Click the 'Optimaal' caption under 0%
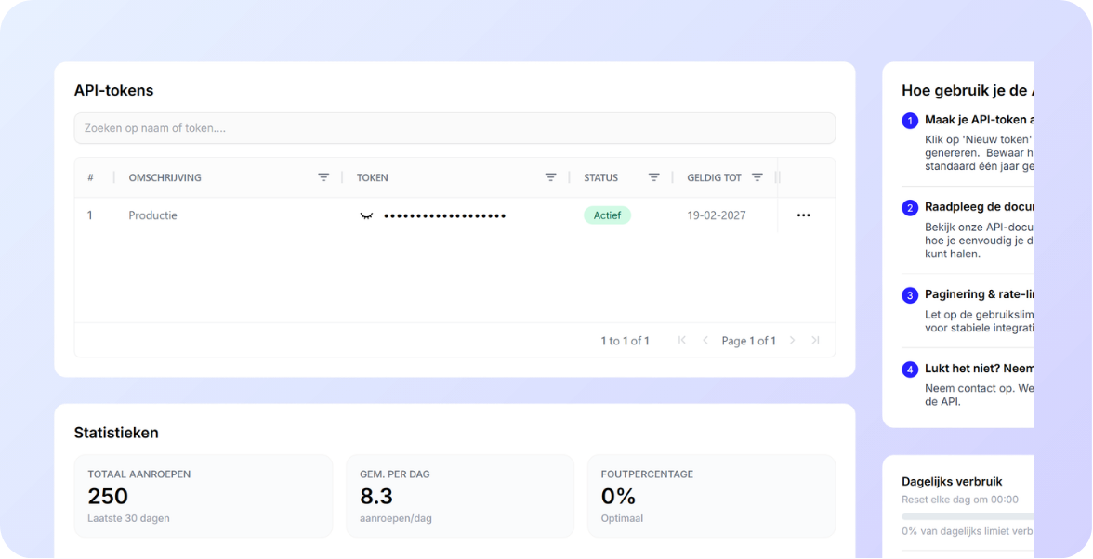 click(622, 518)
